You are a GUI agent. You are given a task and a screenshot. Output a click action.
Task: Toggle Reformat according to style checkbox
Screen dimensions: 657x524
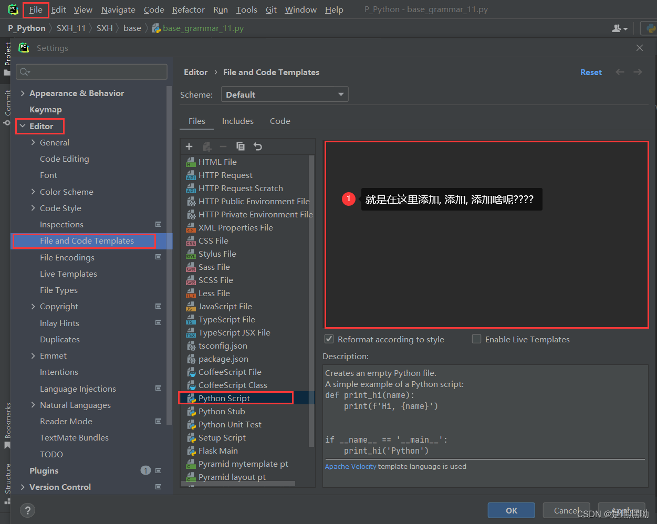(x=329, y=339)
